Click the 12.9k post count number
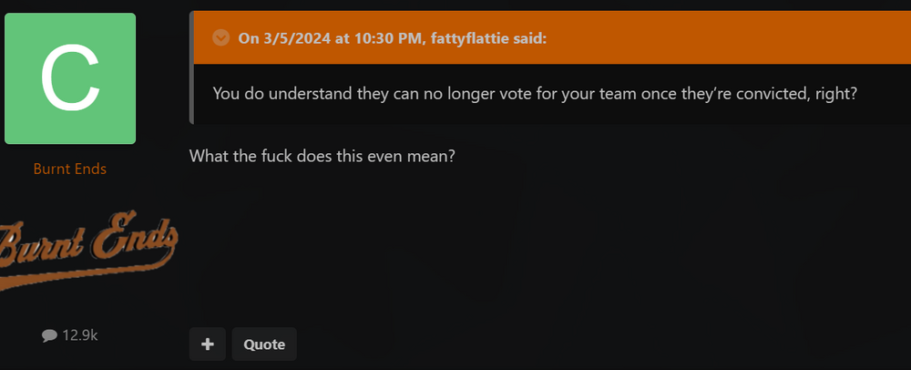911x370 pixels. click(x=80, y=335)
